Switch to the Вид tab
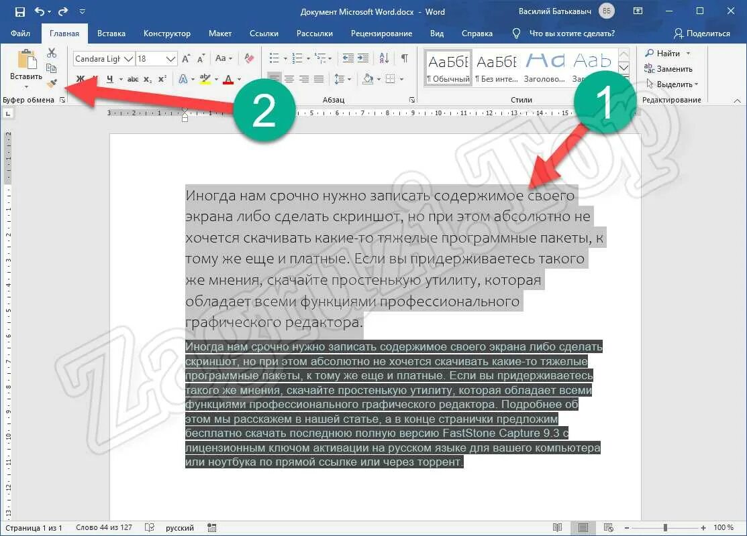Screen dimensions: 747x536 pos(436,33)
